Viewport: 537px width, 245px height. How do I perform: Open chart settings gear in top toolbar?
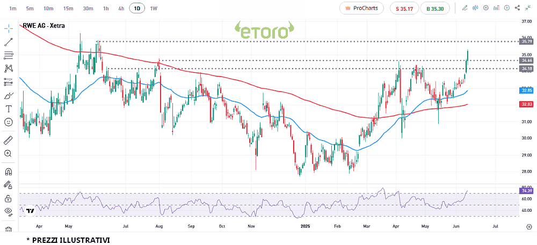[485, 8]
